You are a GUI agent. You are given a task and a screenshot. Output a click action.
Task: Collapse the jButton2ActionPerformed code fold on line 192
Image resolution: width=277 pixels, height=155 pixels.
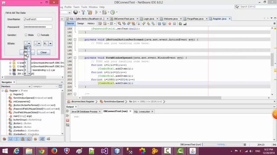(75, 40)
